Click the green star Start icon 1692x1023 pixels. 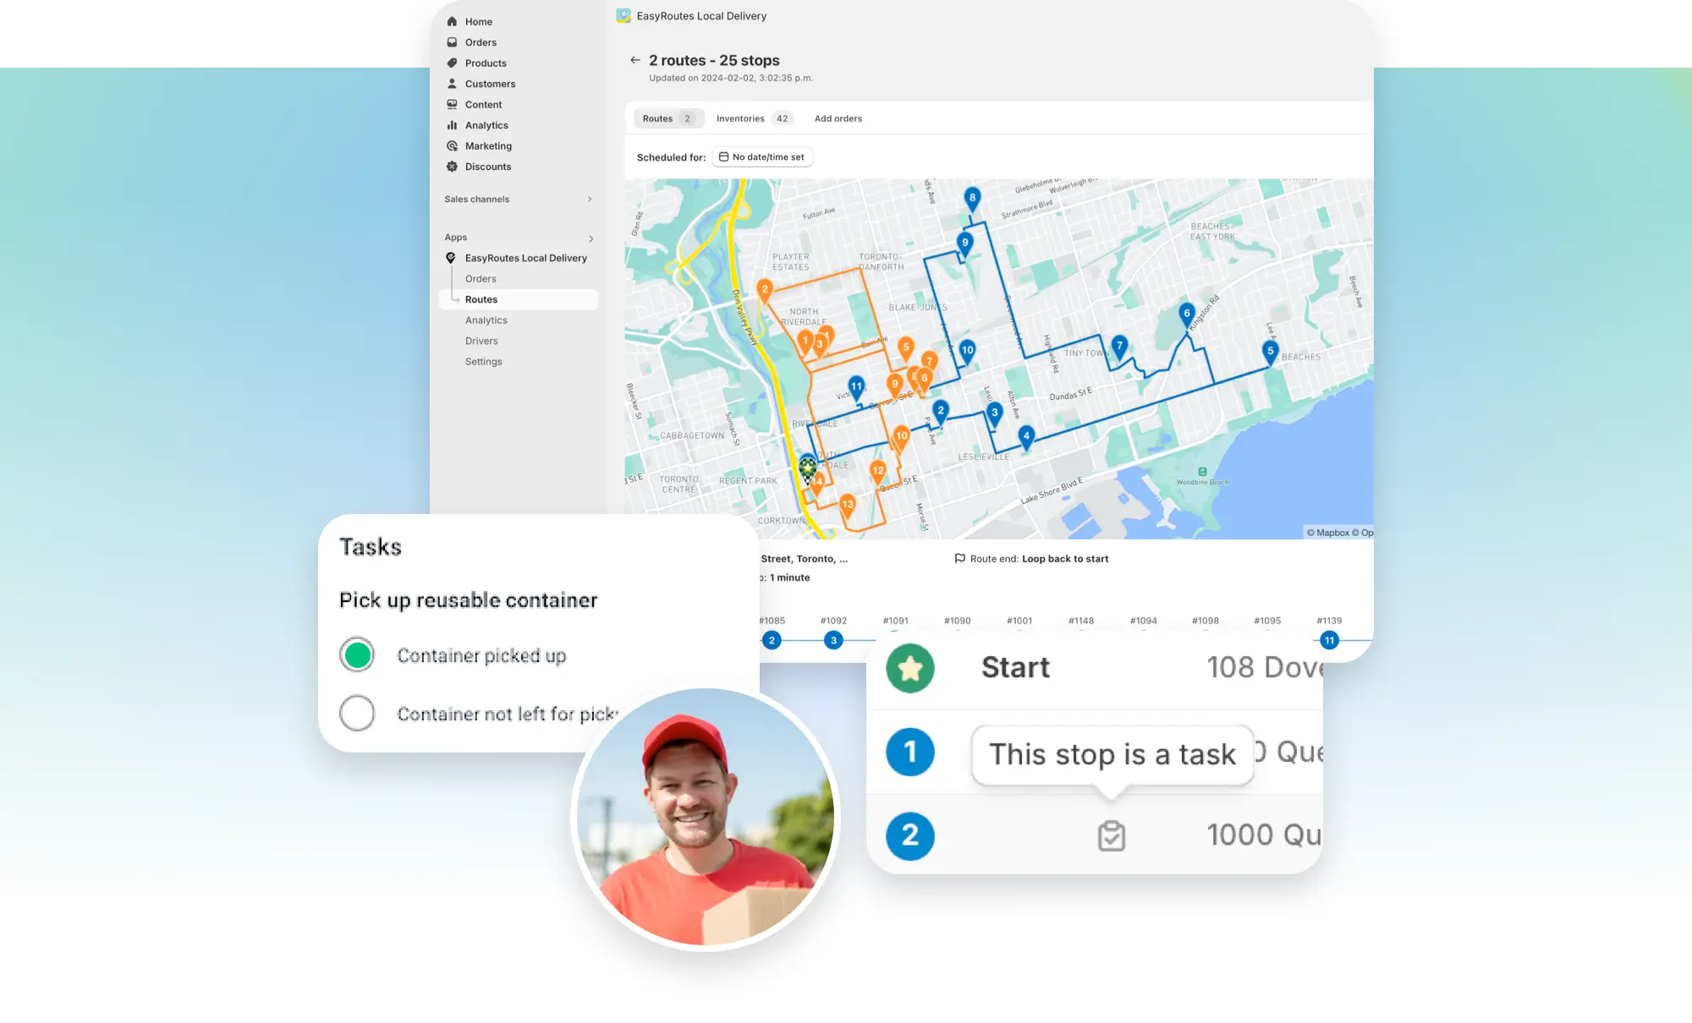[910, 669]
